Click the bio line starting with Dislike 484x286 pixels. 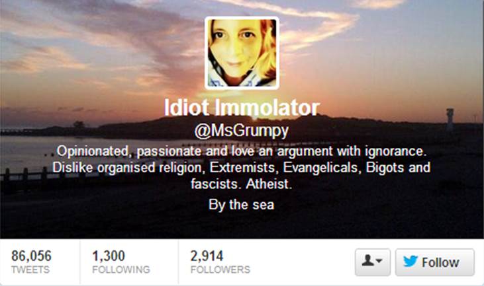(x=242, y=168)
